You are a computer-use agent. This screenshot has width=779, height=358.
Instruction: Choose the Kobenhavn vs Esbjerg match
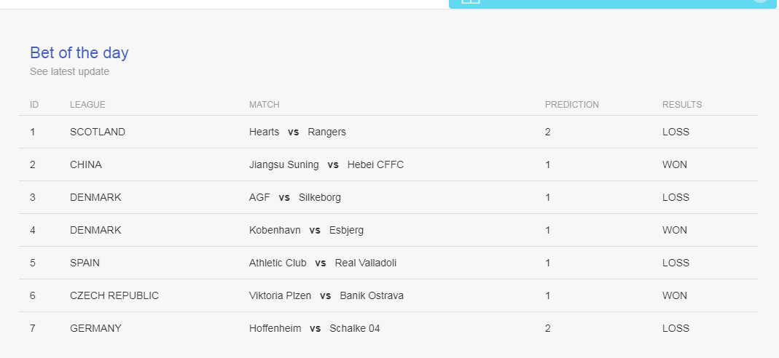(306, 230)
